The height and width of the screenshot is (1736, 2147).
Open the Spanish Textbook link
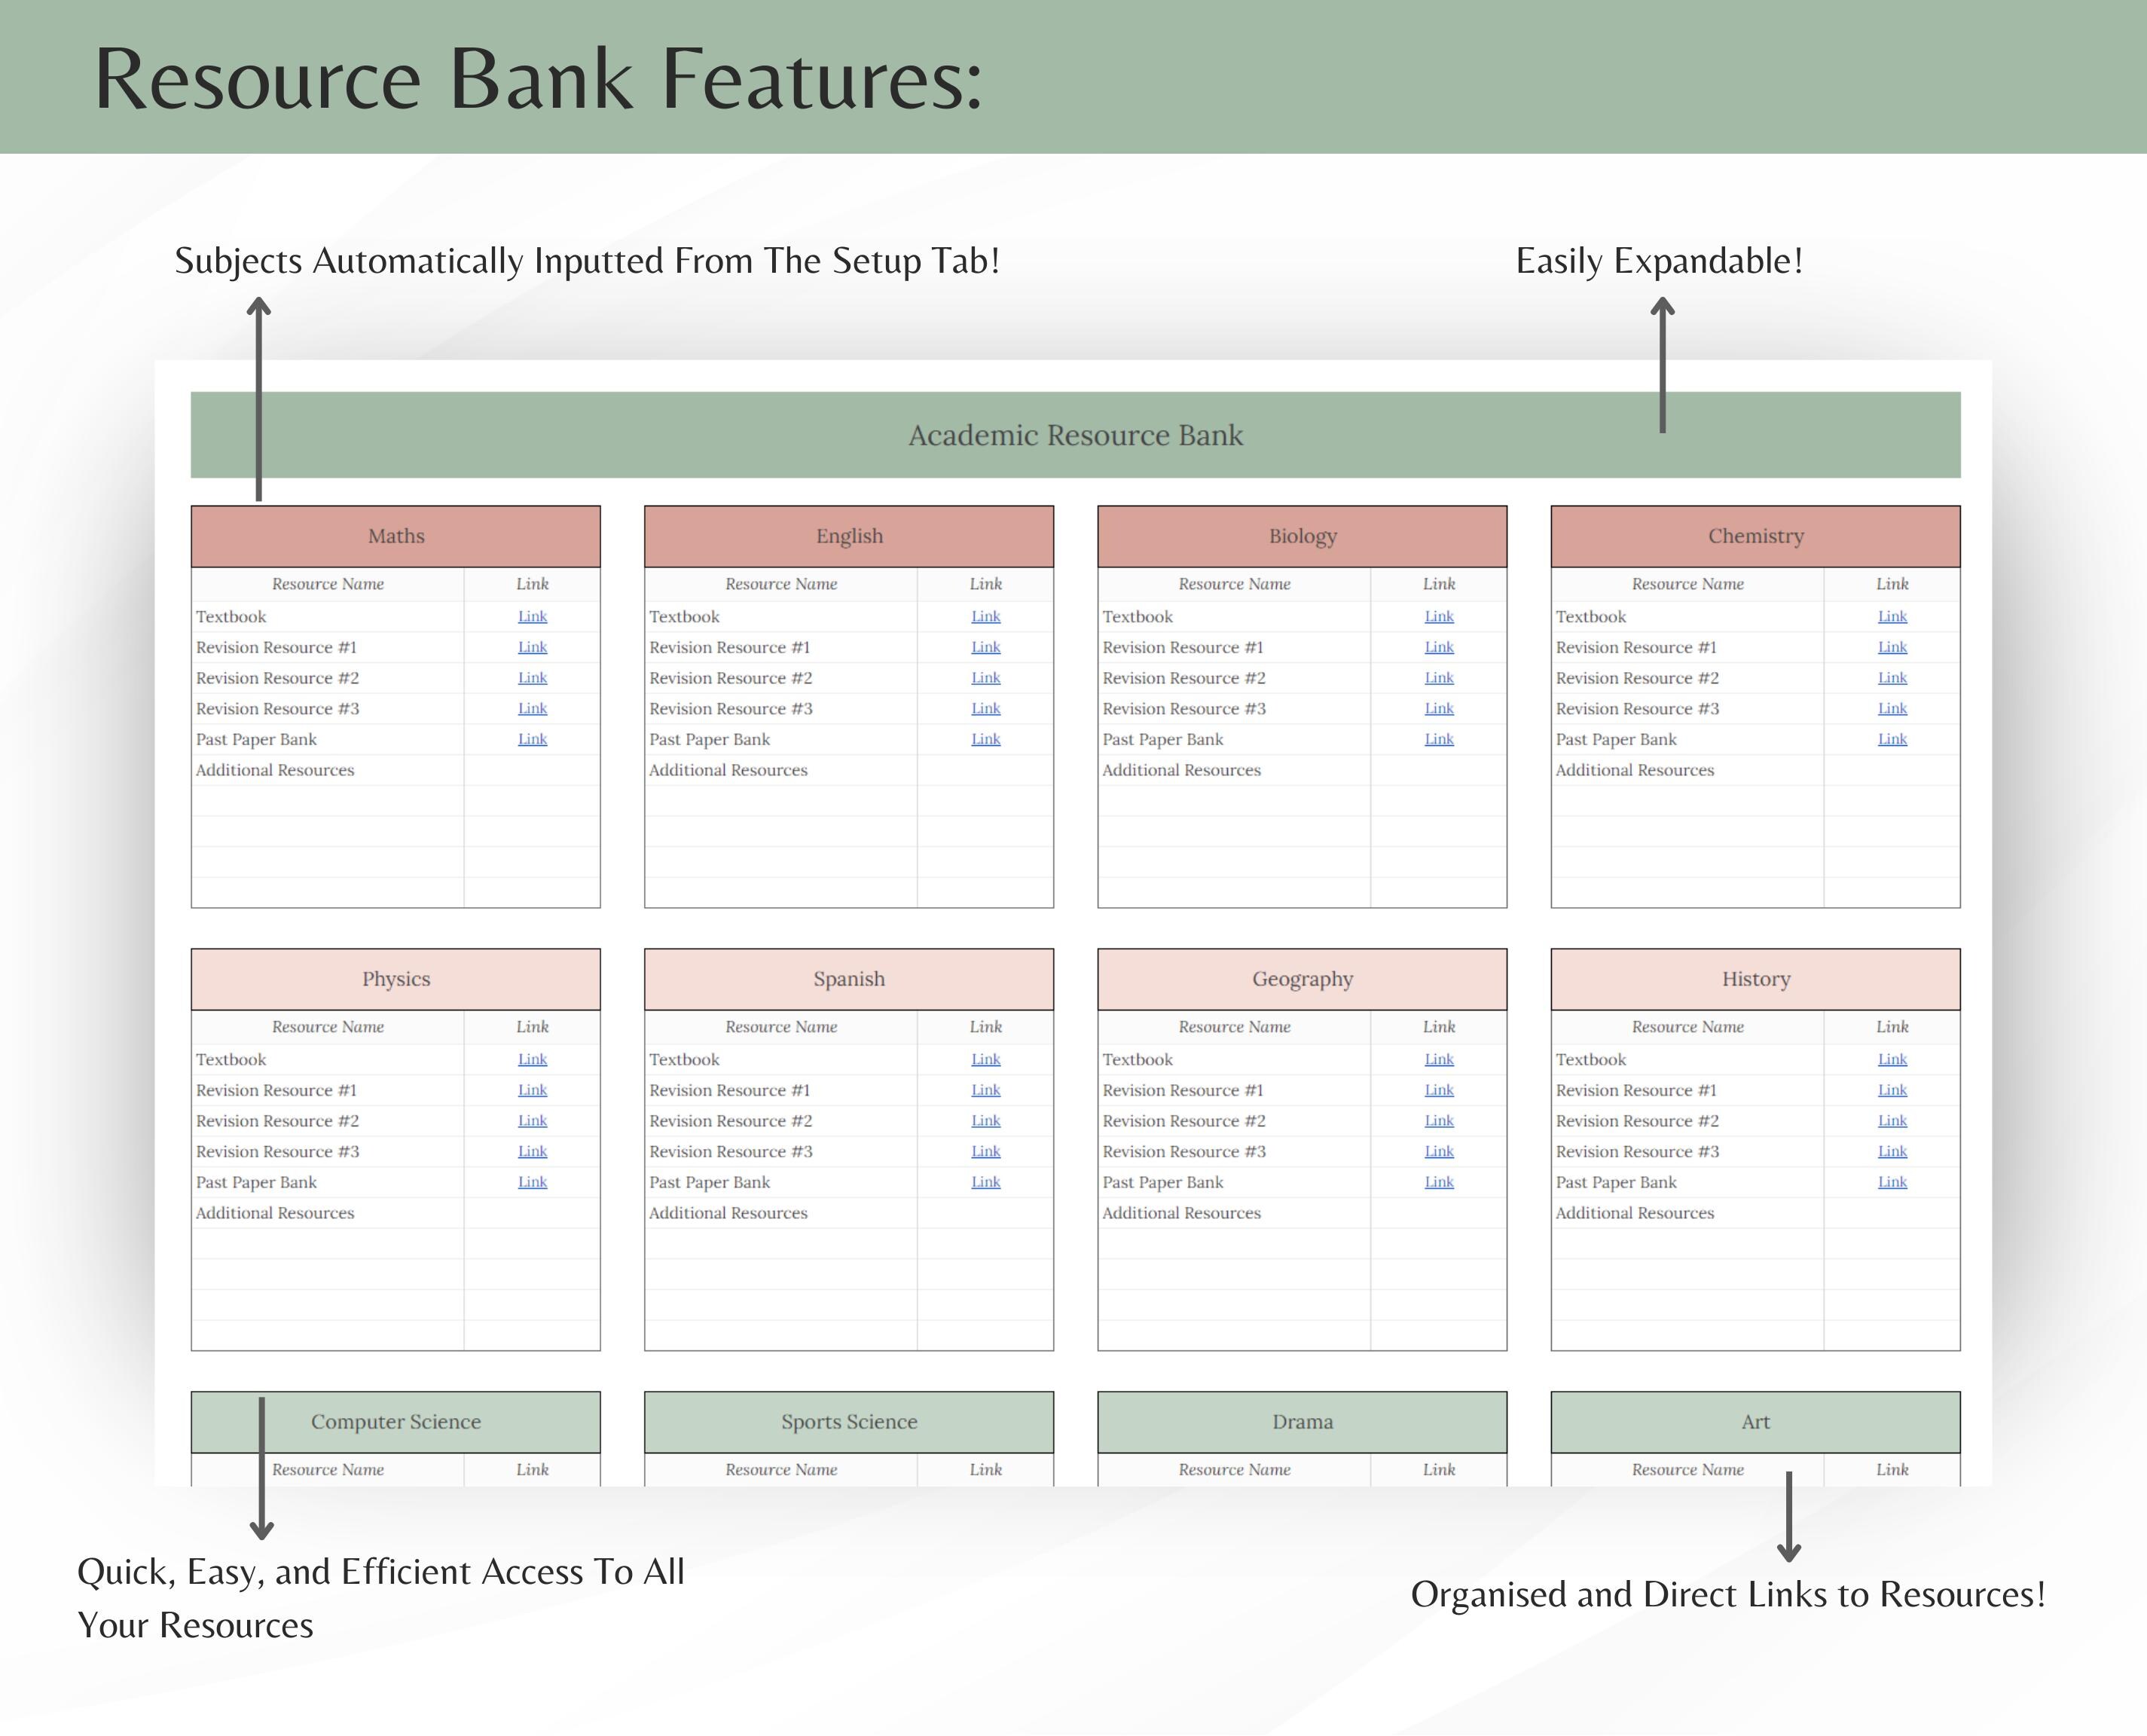tap(985, 1059)
